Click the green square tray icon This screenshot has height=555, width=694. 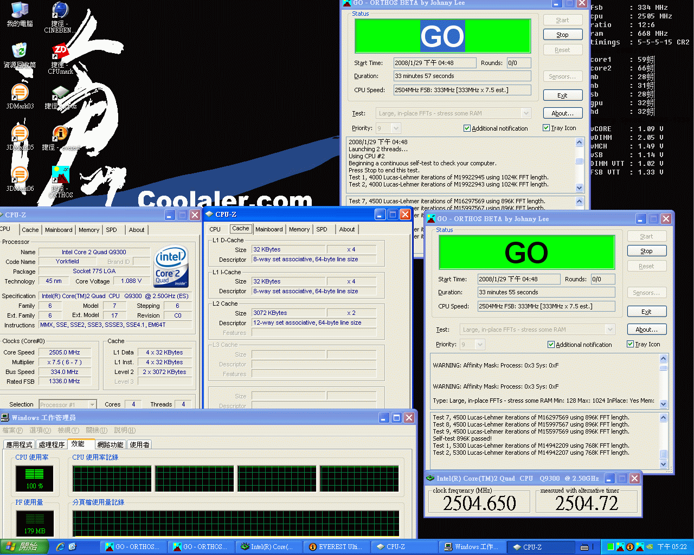click(x=611, y=547)
